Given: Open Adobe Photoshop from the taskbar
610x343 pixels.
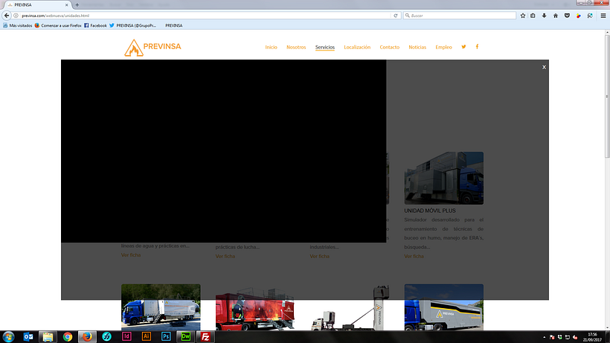Looking at the screenshot, I should coord(166,337).
